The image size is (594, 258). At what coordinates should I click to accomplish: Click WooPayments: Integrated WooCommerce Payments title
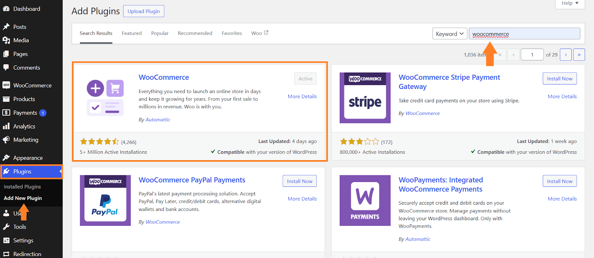coord(441,185)
